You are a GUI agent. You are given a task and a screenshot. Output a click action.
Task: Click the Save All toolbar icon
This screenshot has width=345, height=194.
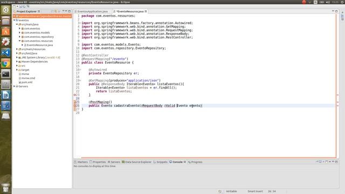pyautogui.click(x=24, y=6)
